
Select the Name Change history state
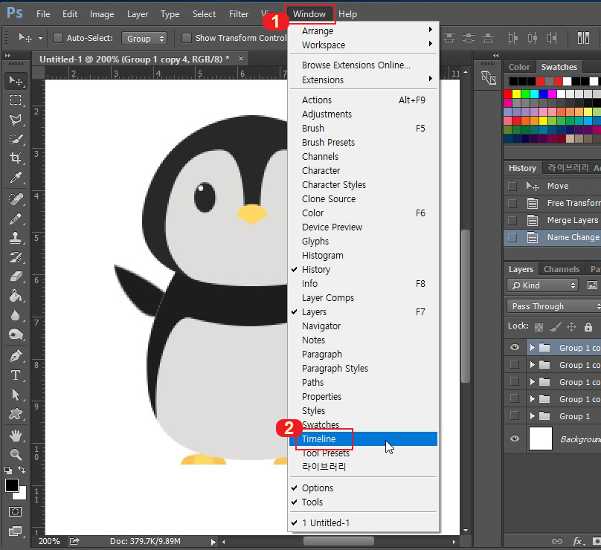(x=553, y=237)
